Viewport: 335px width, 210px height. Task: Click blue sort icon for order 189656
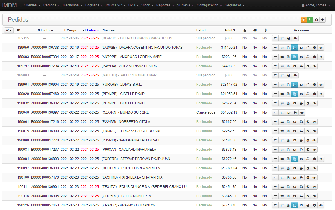click(294, 48)
